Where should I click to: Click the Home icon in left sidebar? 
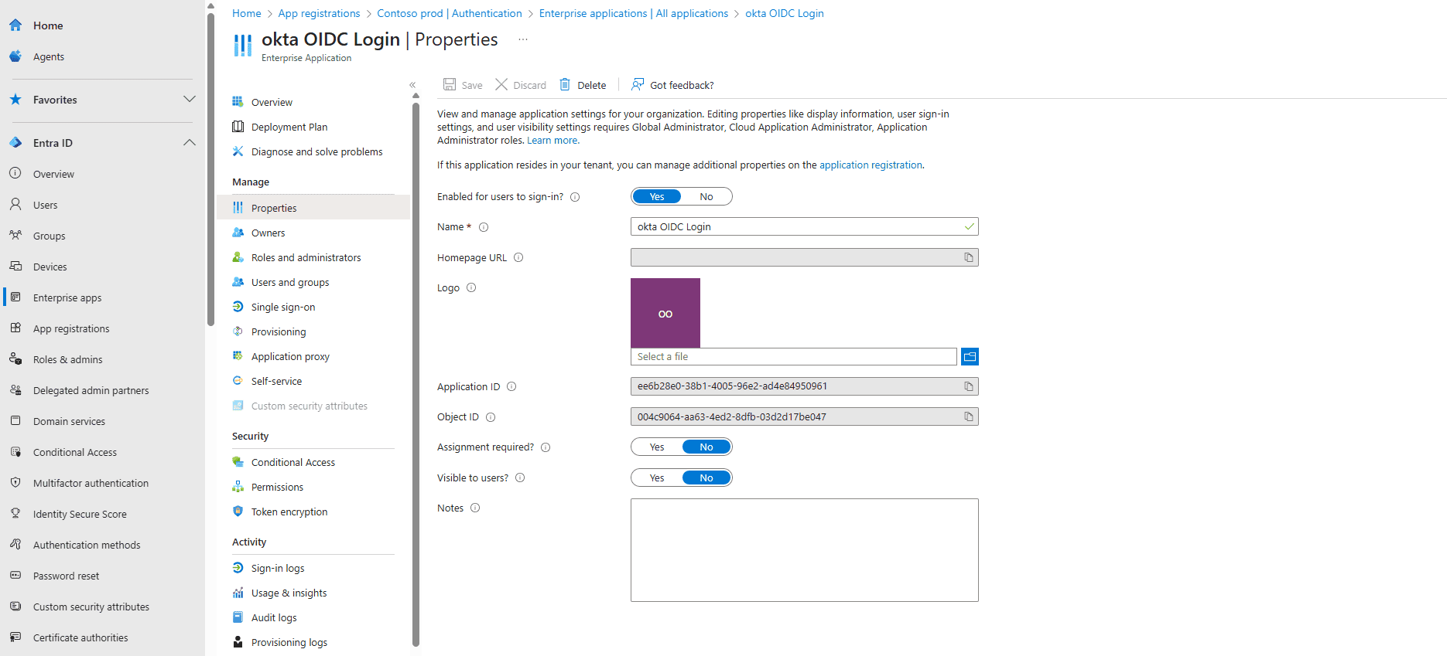point(15,25)
